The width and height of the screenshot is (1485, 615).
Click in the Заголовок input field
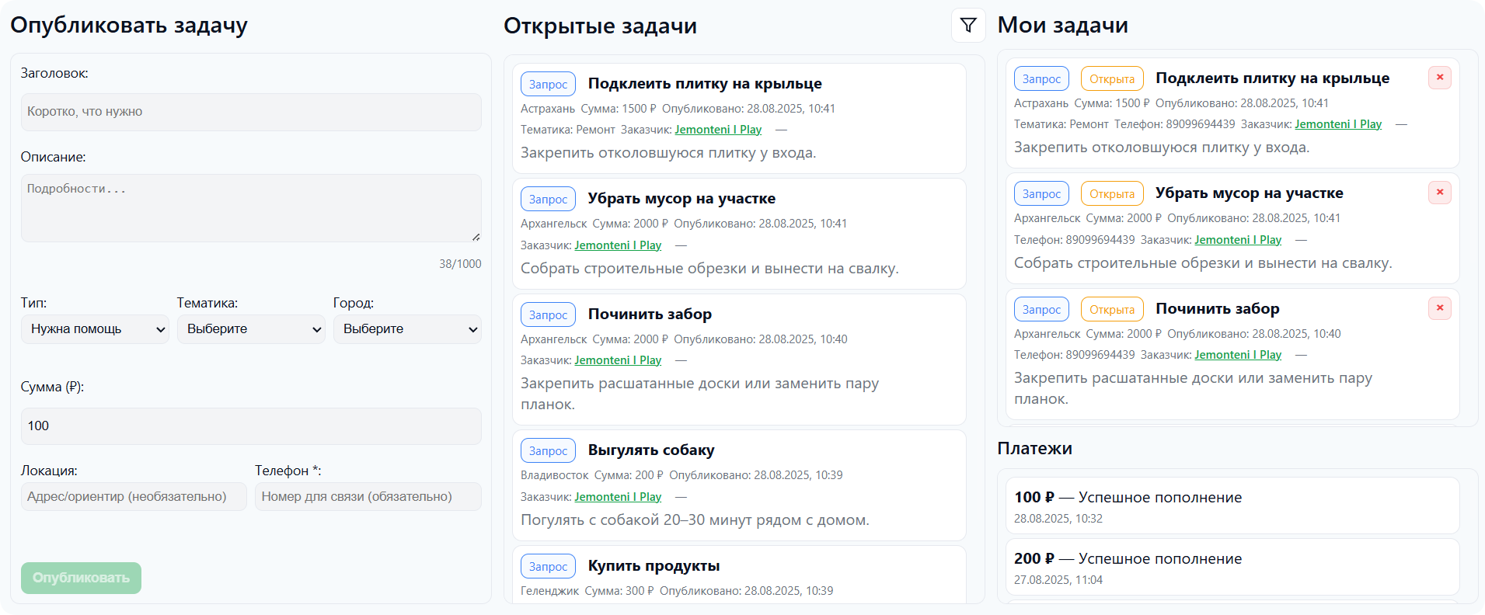coord(250,112)
